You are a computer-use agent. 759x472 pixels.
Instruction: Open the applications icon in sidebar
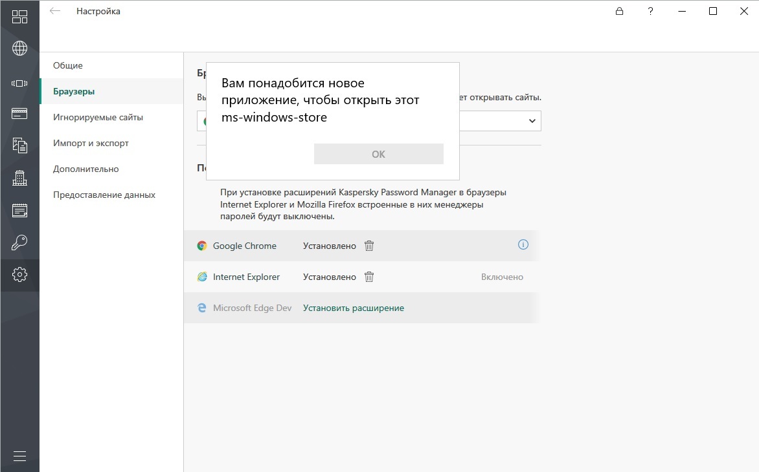19,83
